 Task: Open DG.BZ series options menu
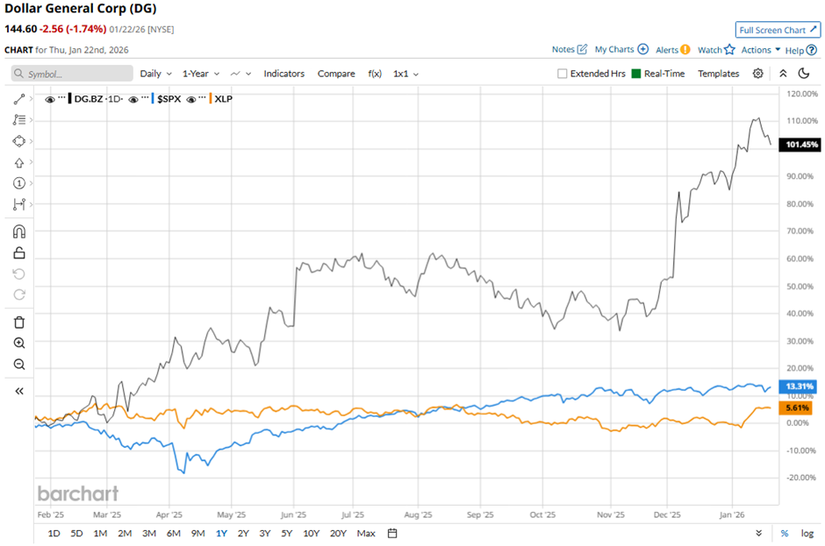(62, 98)
